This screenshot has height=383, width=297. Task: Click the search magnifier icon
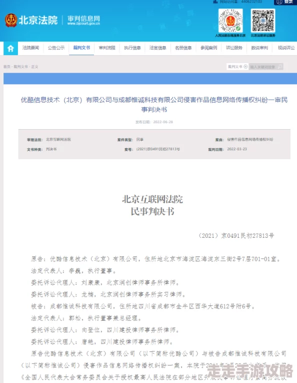(x=280, y=67)
